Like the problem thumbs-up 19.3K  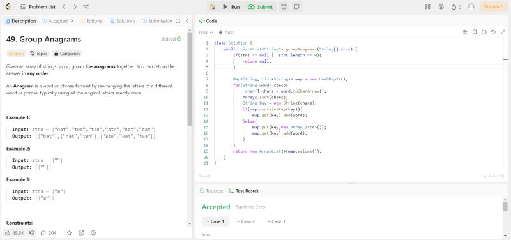tap(15, 233)
